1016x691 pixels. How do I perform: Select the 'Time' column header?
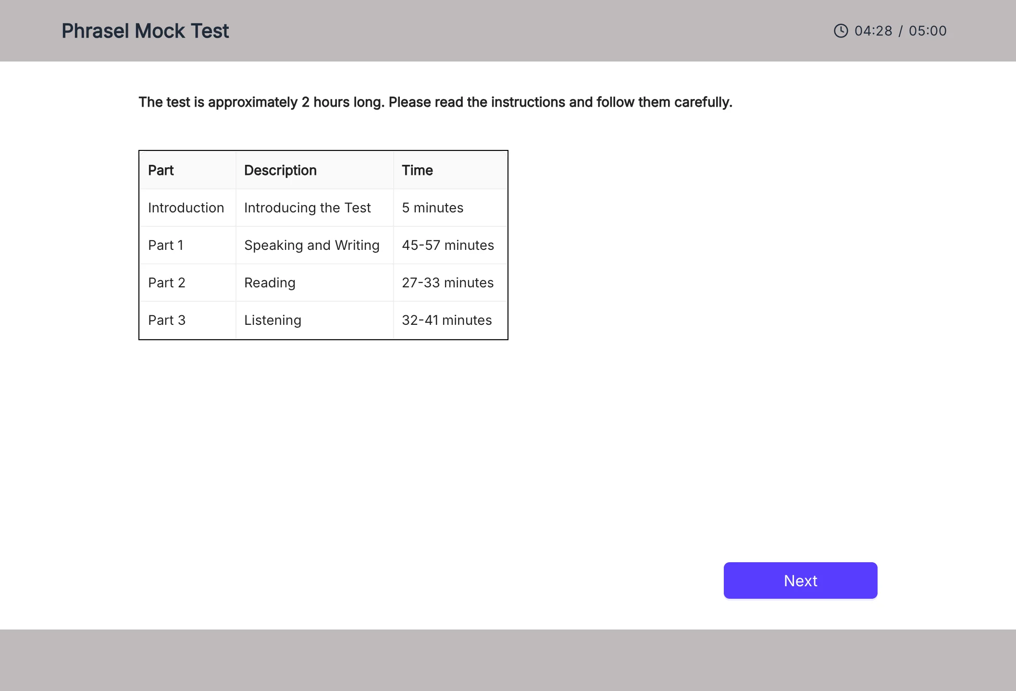[x=450, y=170]
